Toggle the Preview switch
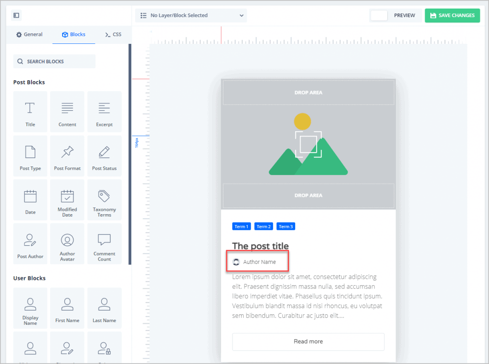The image size is (489, 364). pos(379,15)
